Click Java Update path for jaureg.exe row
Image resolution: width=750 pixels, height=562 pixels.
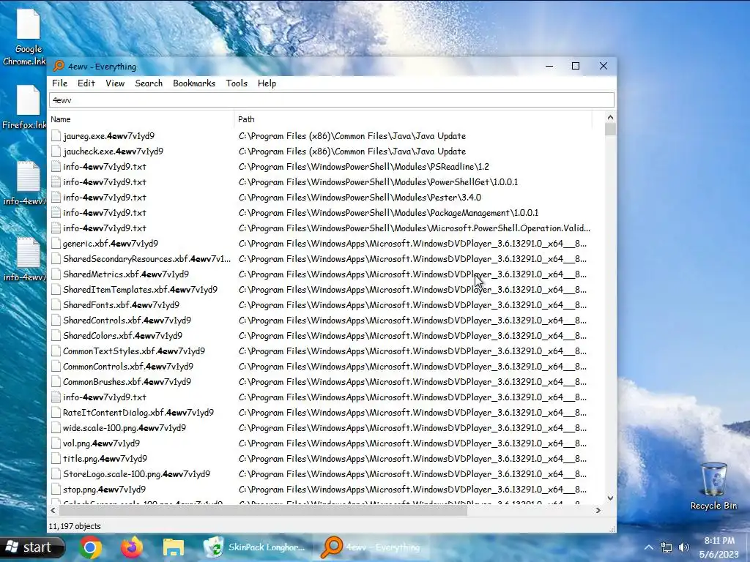click(352, 136)
